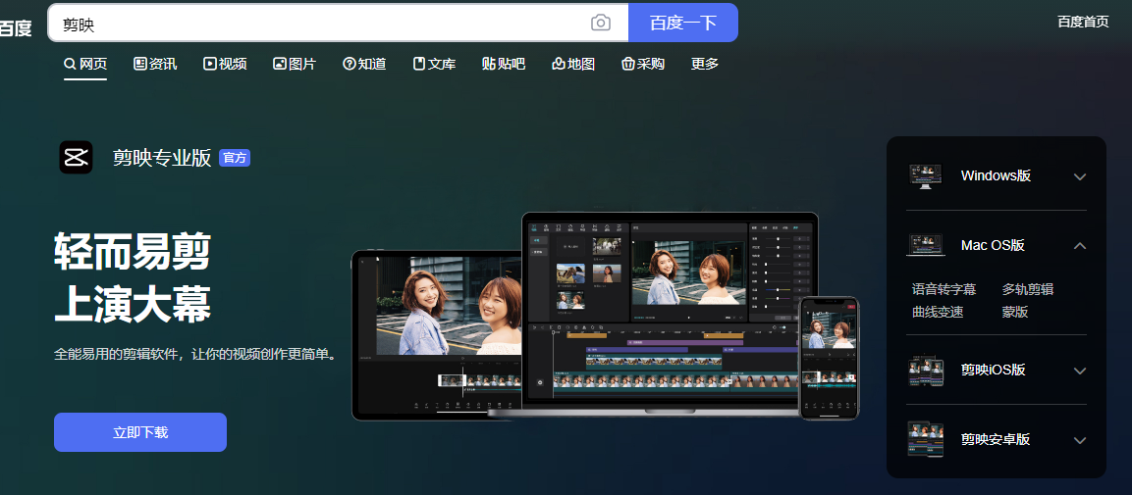This screenshot has width=1132, height=495.
Task: Open the 百度首页 link
Action: point(1083,22)
